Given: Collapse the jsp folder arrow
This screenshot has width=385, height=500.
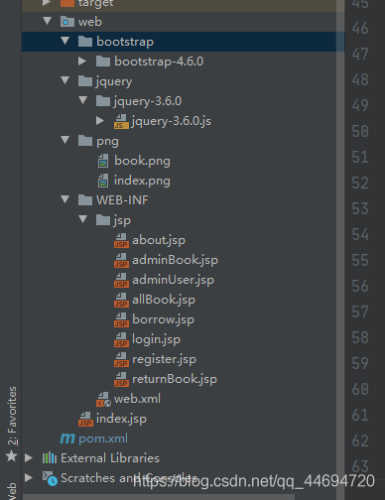Looking at the screenshot, I should coord(83,219).
